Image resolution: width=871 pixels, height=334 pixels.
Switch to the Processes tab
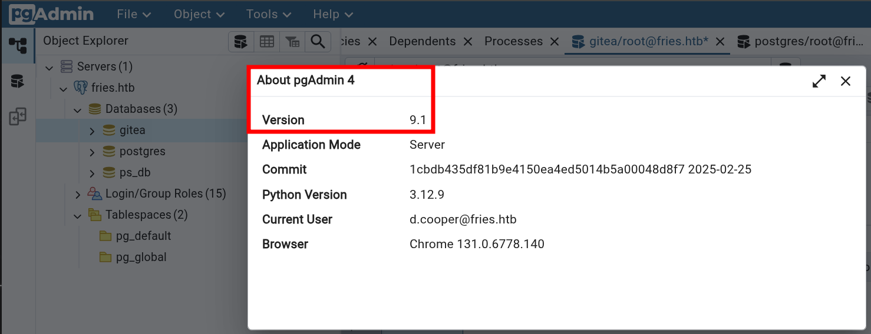click(x=513, y=41)
